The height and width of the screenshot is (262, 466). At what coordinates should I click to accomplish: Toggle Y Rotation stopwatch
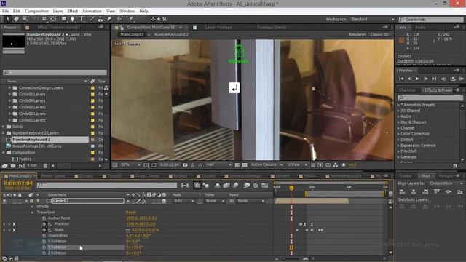[x=44, y=247]
